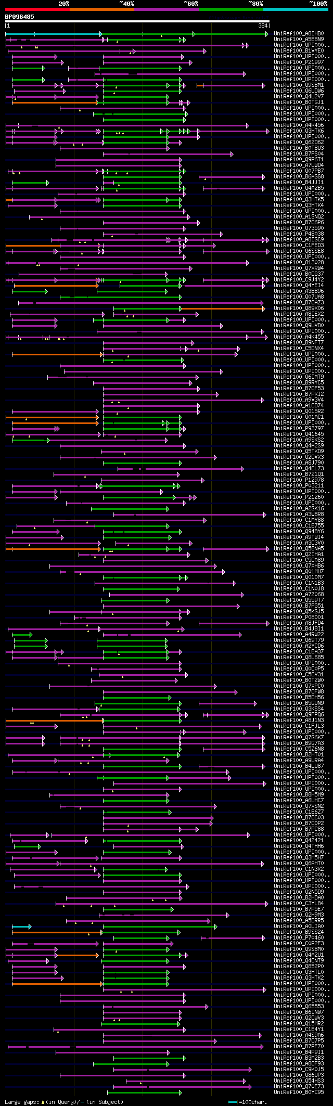Image resolution: width=333 pixels, height=1106 pixels.
Task: Select the UniRef100_A3BB96 label
Action: 299,291
